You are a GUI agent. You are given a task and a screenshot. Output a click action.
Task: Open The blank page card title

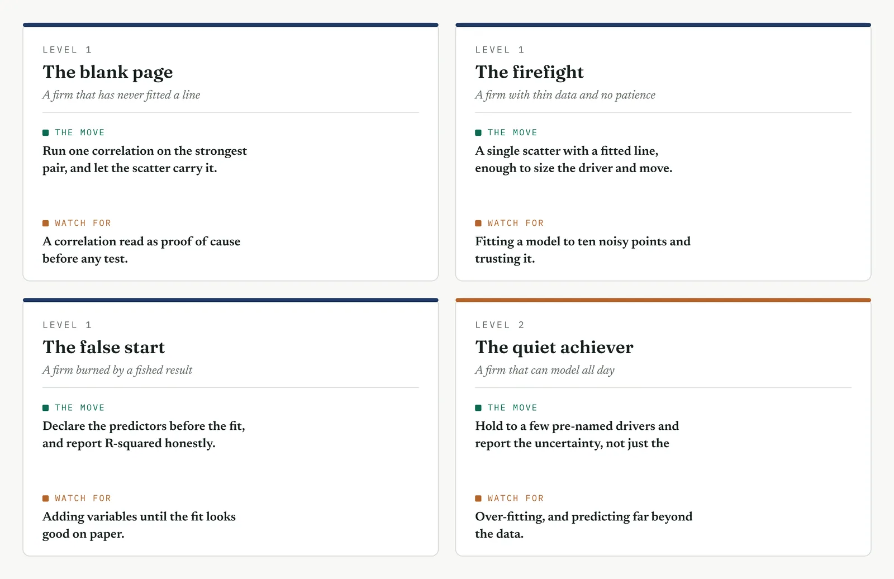tap(108, 72)
